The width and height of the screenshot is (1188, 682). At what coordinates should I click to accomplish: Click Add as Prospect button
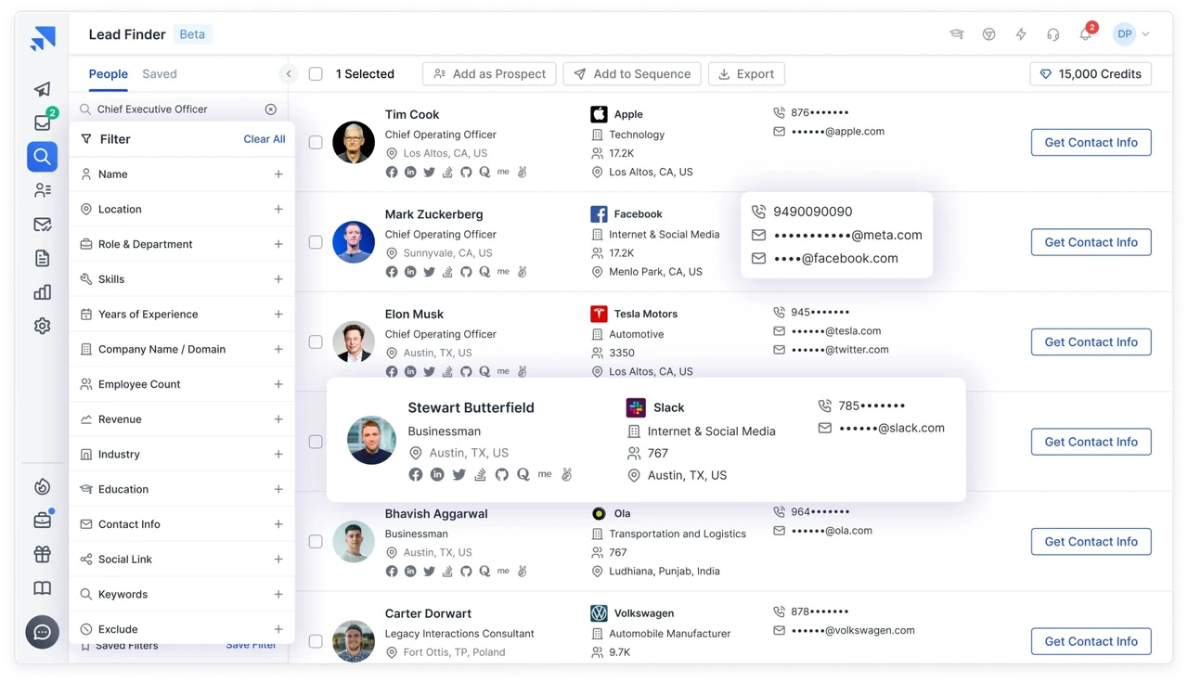(x=489, y=74)
